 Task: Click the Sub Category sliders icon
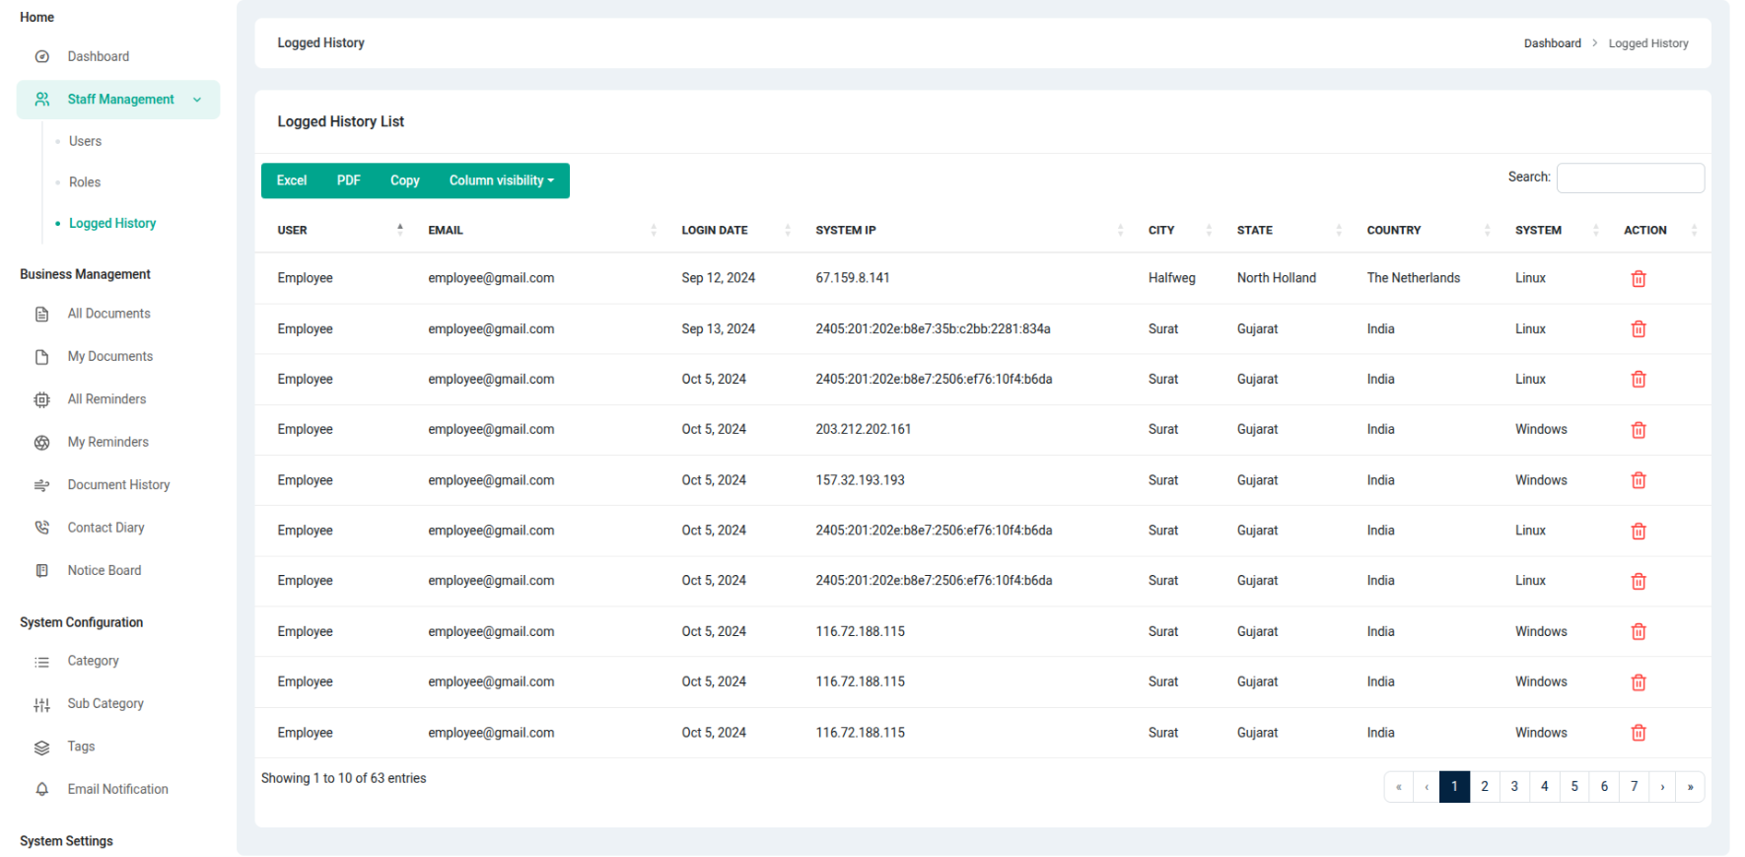[x=42, y=705]
